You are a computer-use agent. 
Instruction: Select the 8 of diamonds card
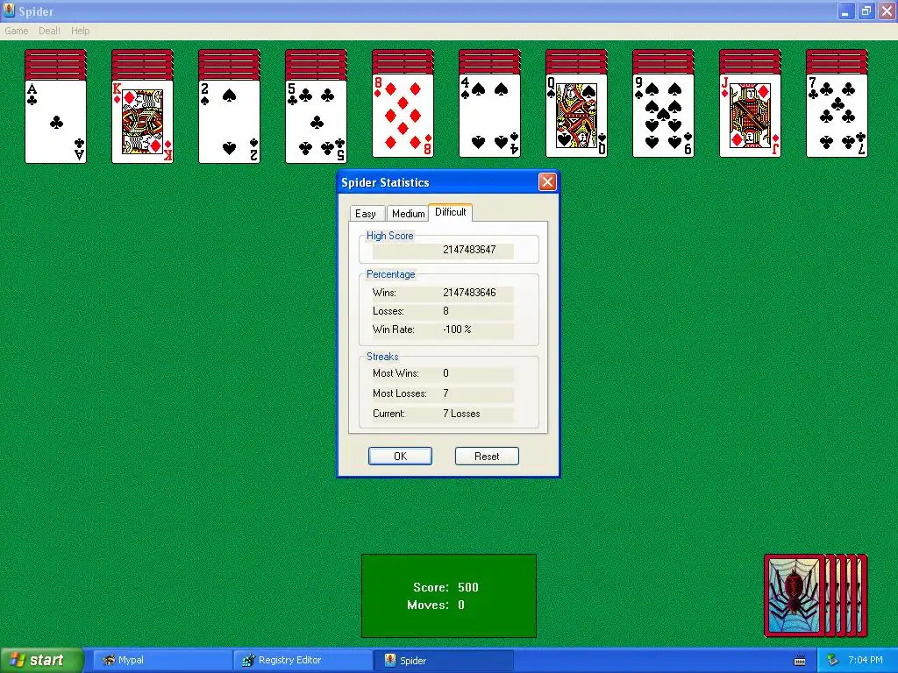pos(403,116)
